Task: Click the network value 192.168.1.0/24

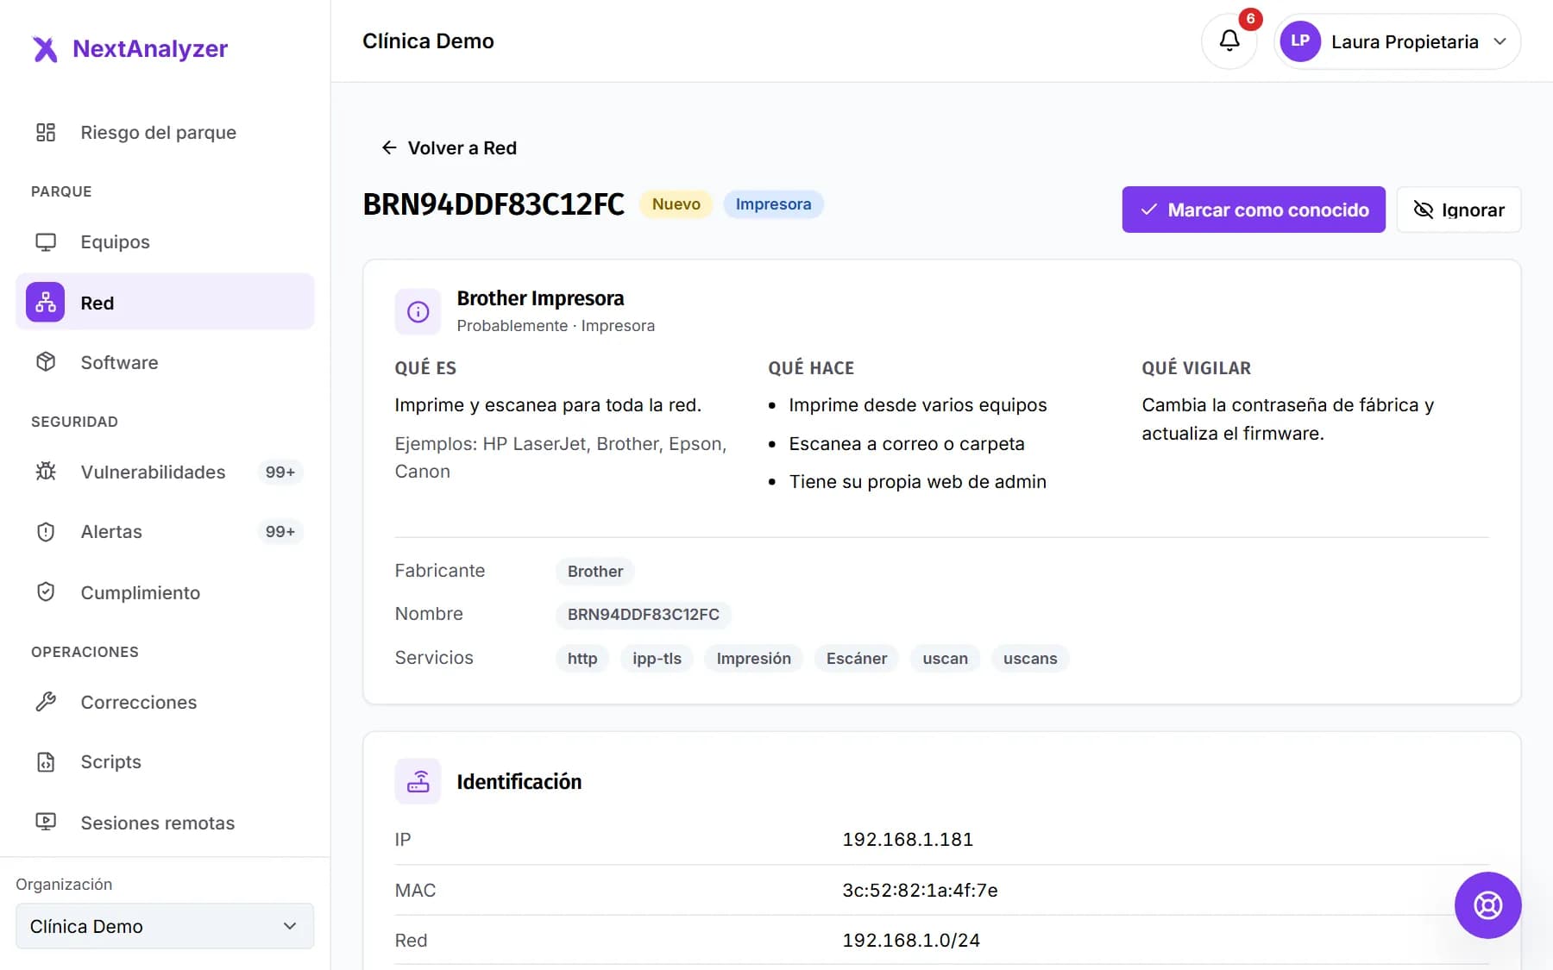Action: (x=911, y=941)
